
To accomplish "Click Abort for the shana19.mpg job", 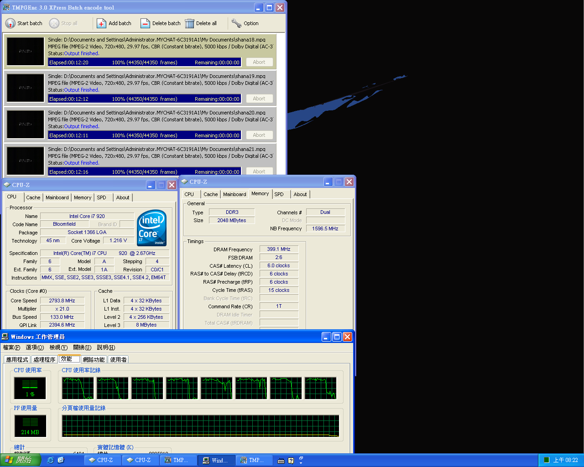I will tap(259, 99).
